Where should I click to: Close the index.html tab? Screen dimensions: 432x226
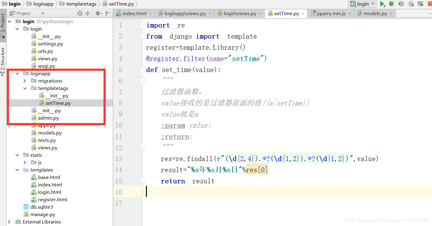(x=151, y=14)
